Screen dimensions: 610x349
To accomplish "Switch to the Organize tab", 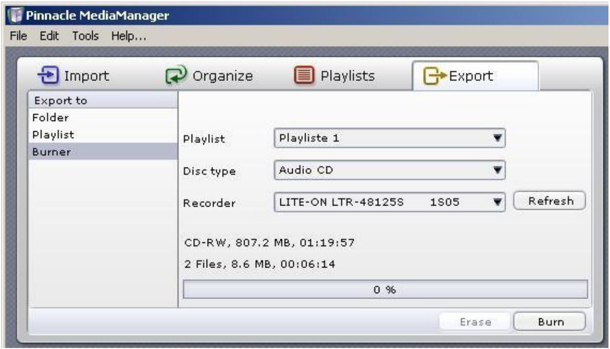I will coord(209,75).
